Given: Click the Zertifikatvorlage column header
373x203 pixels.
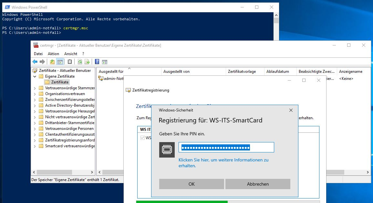Looking at the screenshot, I should coord(245,72).
